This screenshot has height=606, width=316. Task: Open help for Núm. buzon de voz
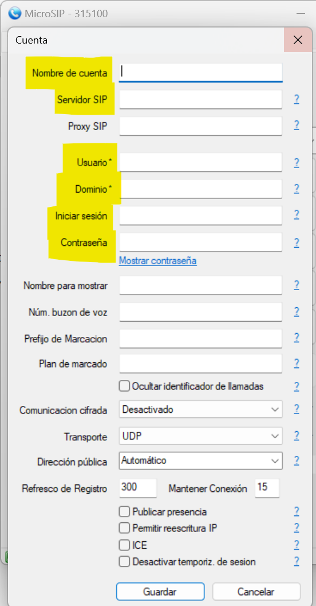click(297, 311)
